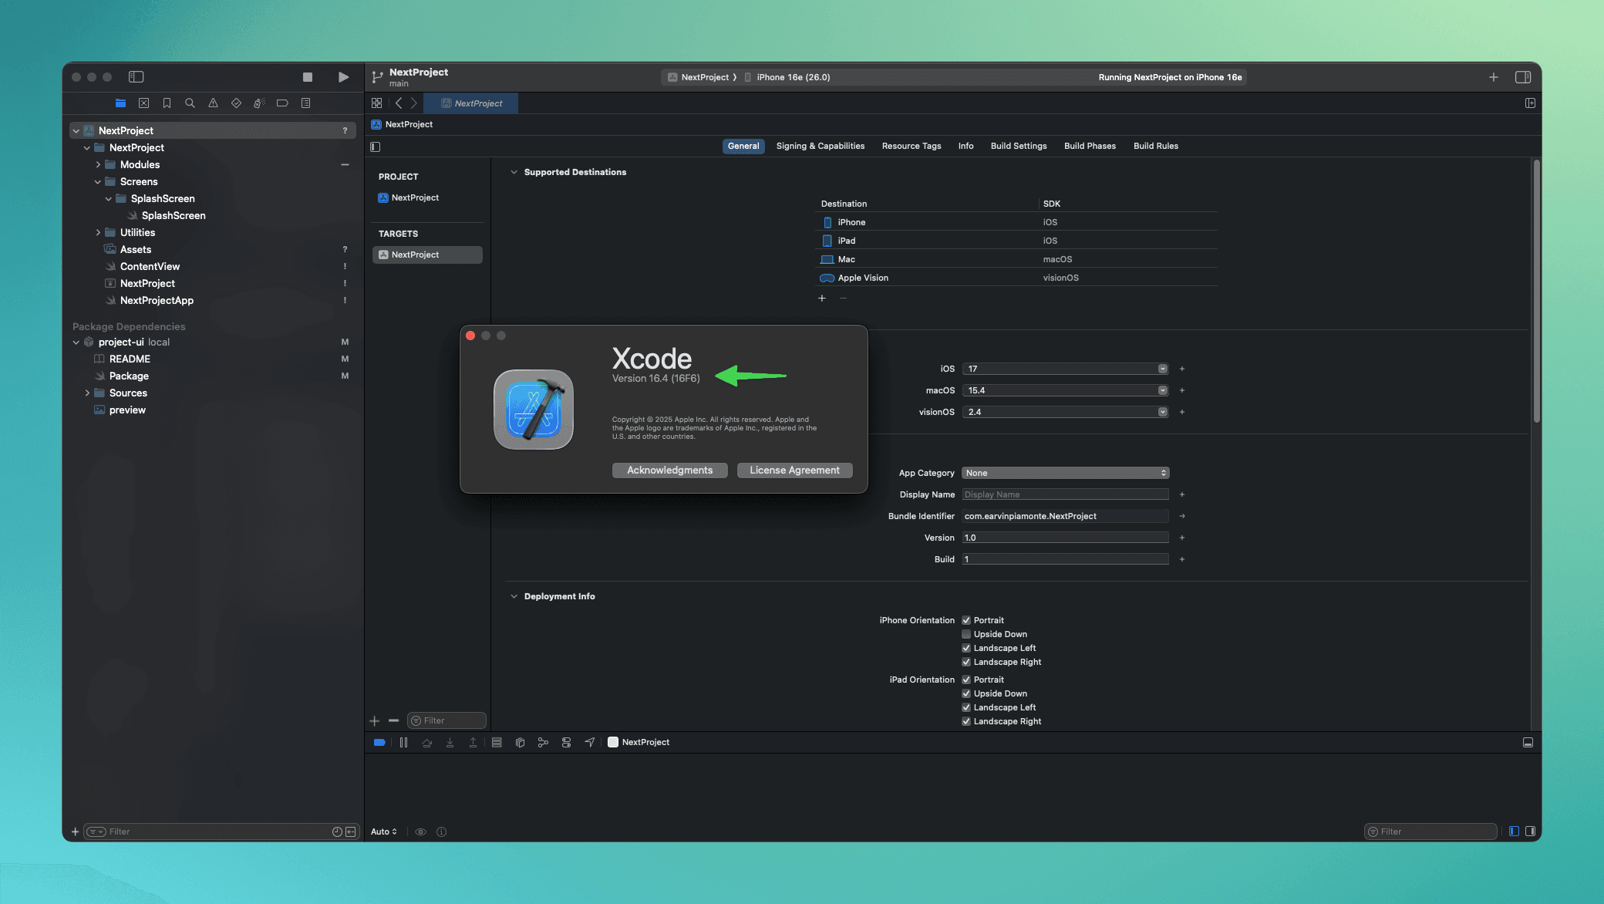The image size is (1604, 904).
Task: Click the Run play button
Action: click(x=343, y=77)
